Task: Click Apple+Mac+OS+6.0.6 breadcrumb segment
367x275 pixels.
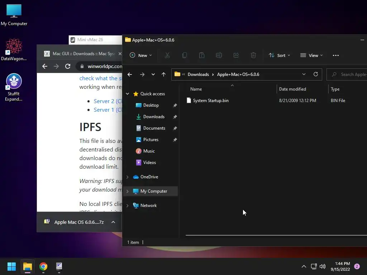Action: pyautogui.click(x=238, y=74)
